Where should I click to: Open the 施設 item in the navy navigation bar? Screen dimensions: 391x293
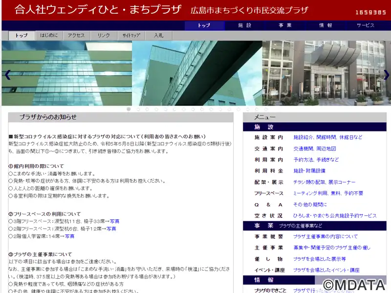click(x=245, y=25)
